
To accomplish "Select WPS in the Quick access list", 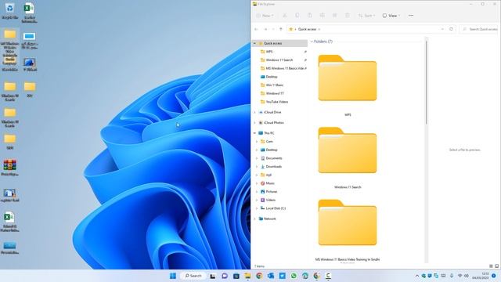I will 269,52.
